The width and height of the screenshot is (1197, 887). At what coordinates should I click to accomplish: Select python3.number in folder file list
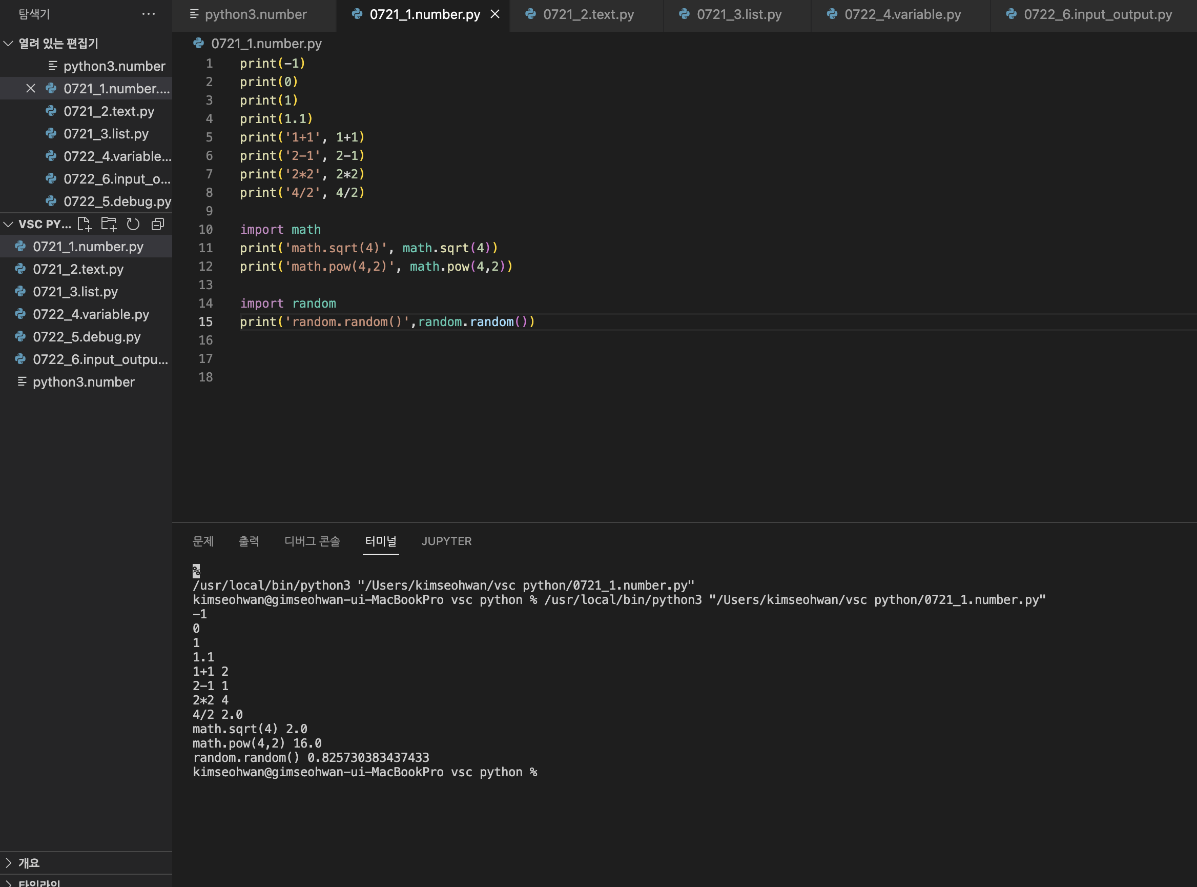click(83, 382)
